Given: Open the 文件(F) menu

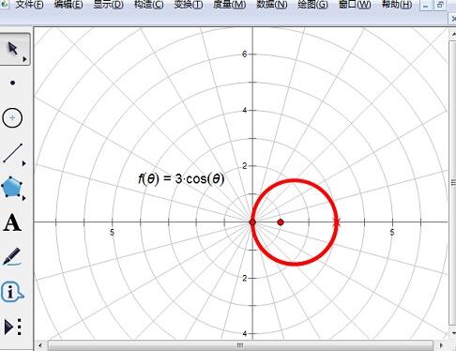Looking at the screenshot, I should coord(29,5).
